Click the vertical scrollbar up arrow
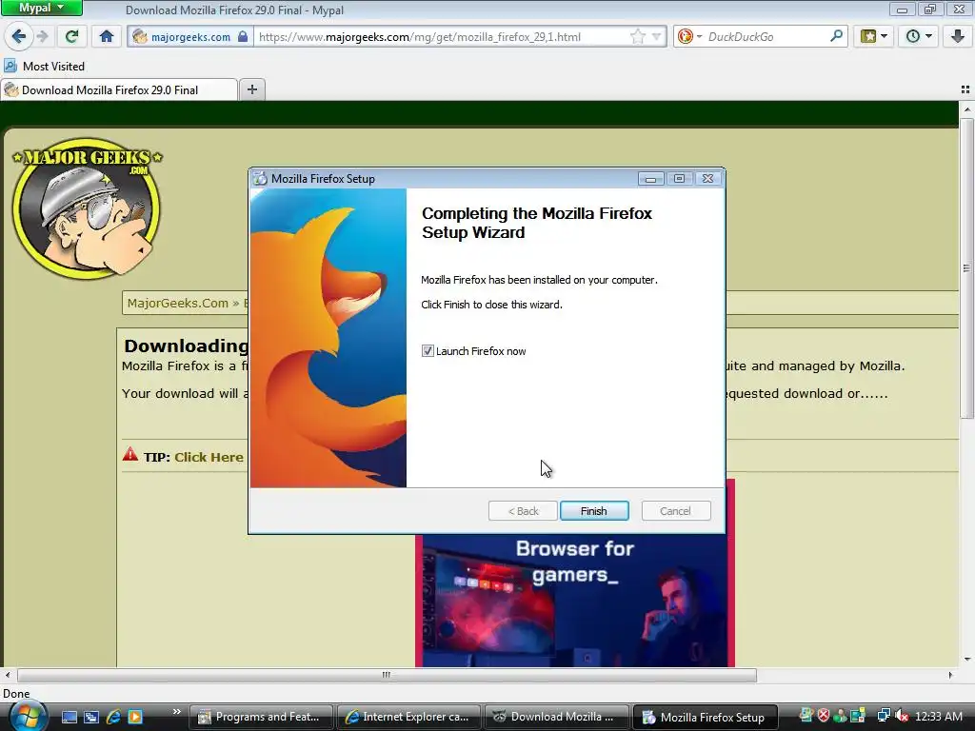 click(967, 109)
